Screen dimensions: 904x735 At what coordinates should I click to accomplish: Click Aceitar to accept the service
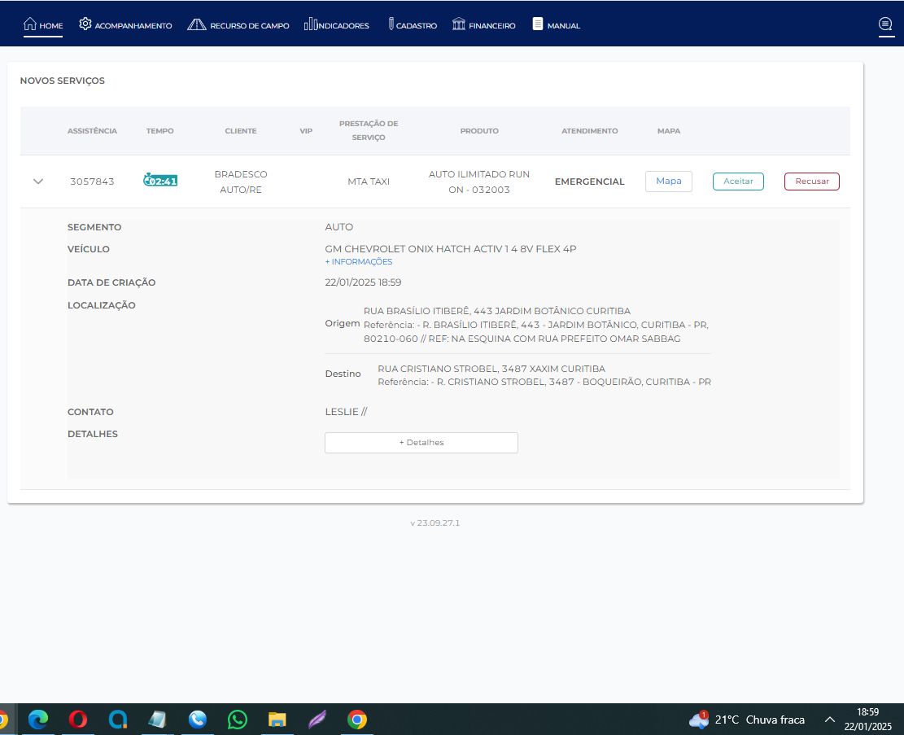[738, 182]
